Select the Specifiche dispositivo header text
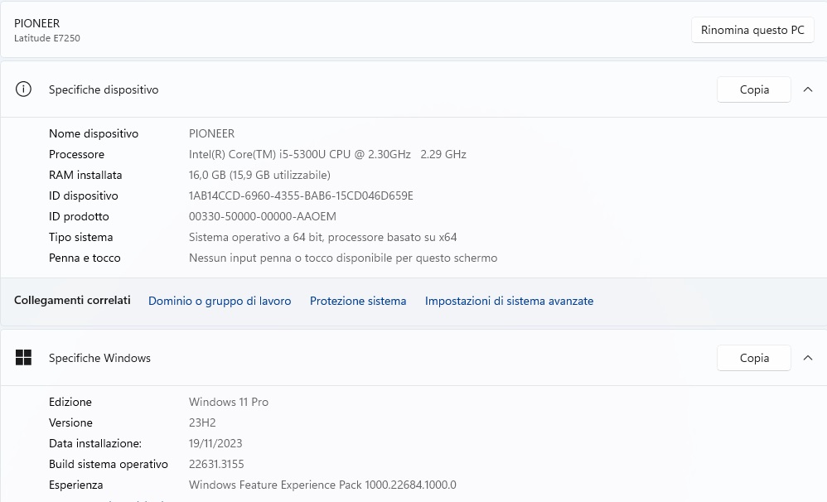 104,89
